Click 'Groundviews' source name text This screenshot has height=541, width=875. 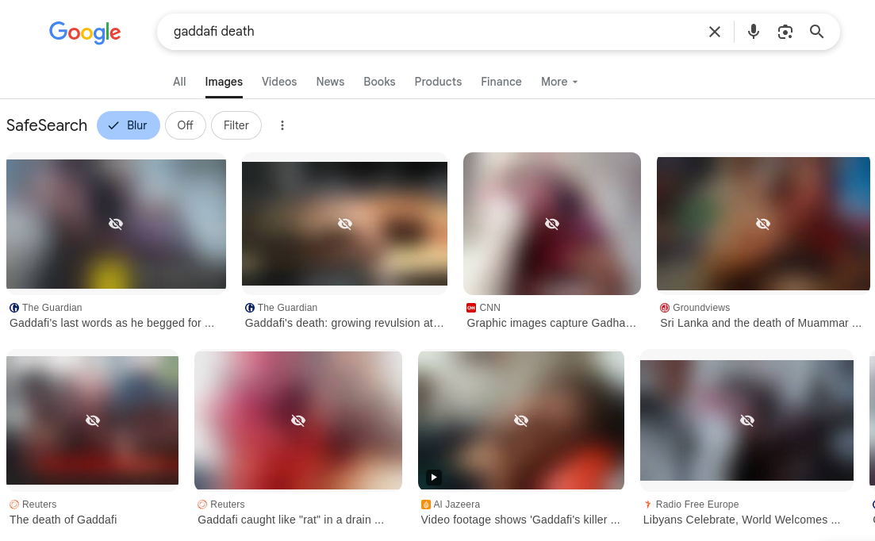(701, 308)
